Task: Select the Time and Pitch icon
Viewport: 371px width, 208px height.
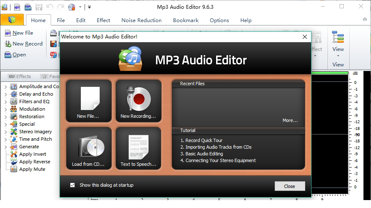Action: pos(14,139)
